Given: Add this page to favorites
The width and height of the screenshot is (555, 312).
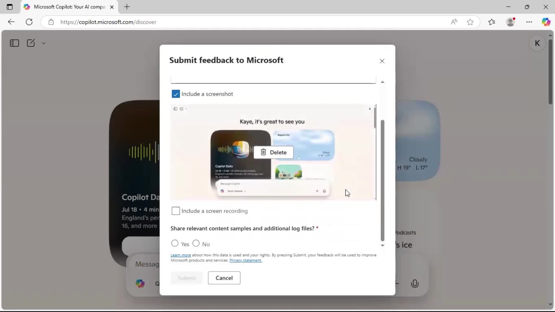Looking at the screenshot, I should 470,22.
